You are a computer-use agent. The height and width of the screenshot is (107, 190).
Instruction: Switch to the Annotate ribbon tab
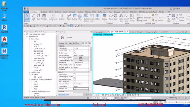pyautogui.click(x=72, y=12)
